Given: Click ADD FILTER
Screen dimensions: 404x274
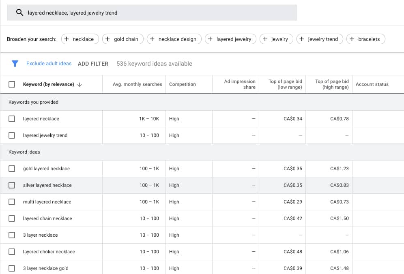Looking at the screenshot, I should tap(93, 64).
